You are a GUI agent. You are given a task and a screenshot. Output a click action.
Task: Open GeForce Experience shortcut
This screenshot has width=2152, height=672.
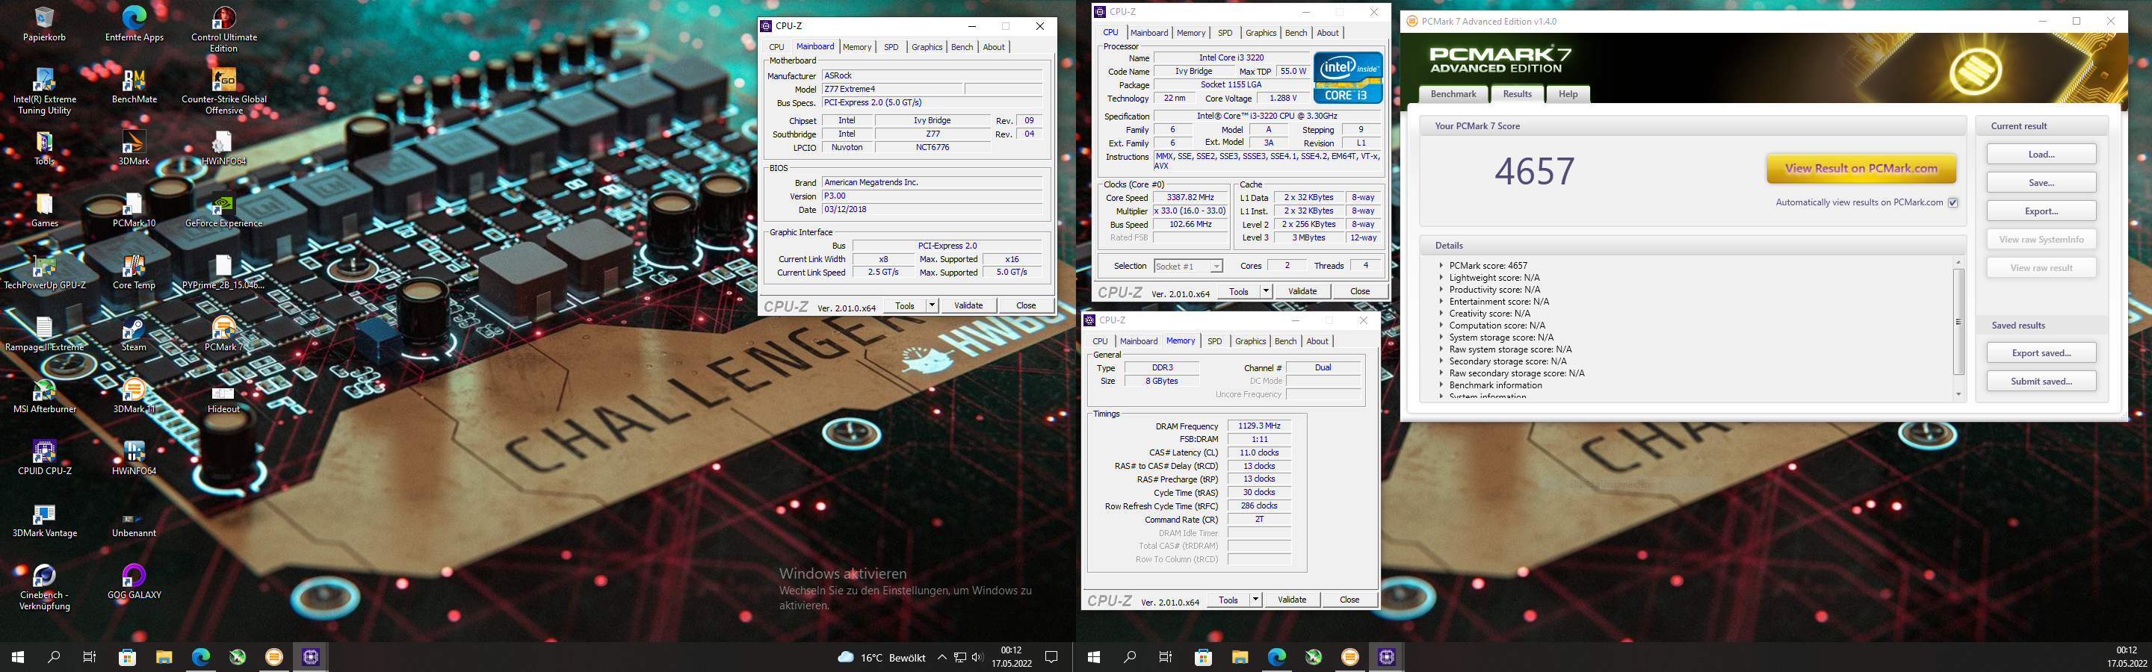pyautogui.click(x=224, y=211)
